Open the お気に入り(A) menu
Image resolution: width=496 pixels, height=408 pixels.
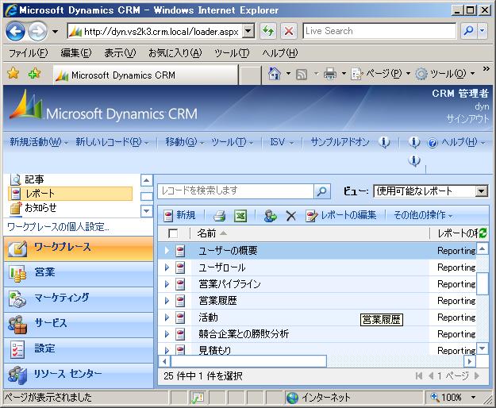click(x=175, y=53)
